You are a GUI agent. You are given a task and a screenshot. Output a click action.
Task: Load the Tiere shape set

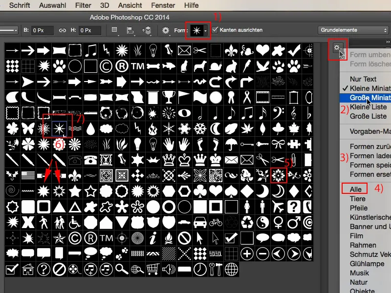[x=357, y=199]
